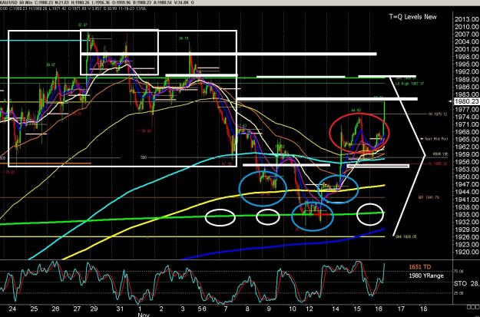
Task: Click 1965.00 on the price axis
Action: pyautogui.click(x=467, y=139)
